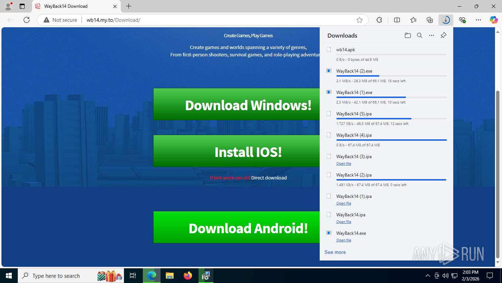Select the WayBack14 (1).exe download entry
The image size is (502, 283).
click(386, 97)
